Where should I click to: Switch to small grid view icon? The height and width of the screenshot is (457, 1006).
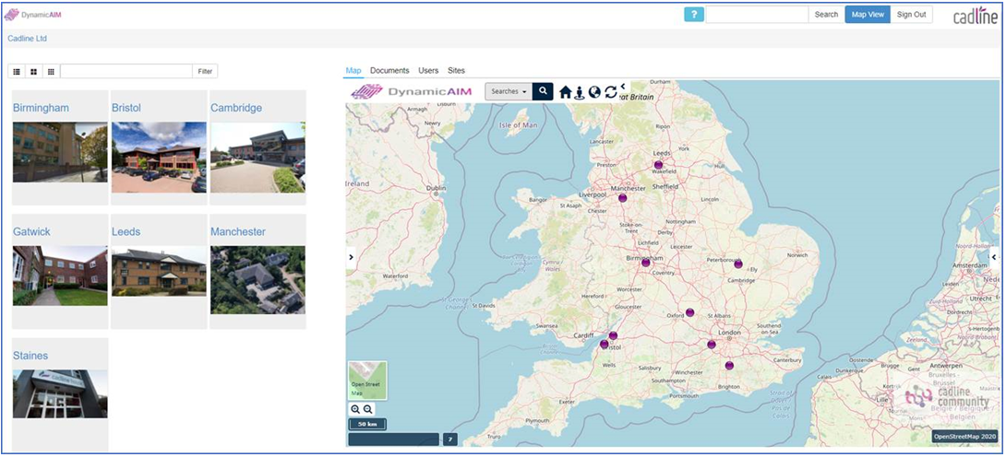coord(51,71)
